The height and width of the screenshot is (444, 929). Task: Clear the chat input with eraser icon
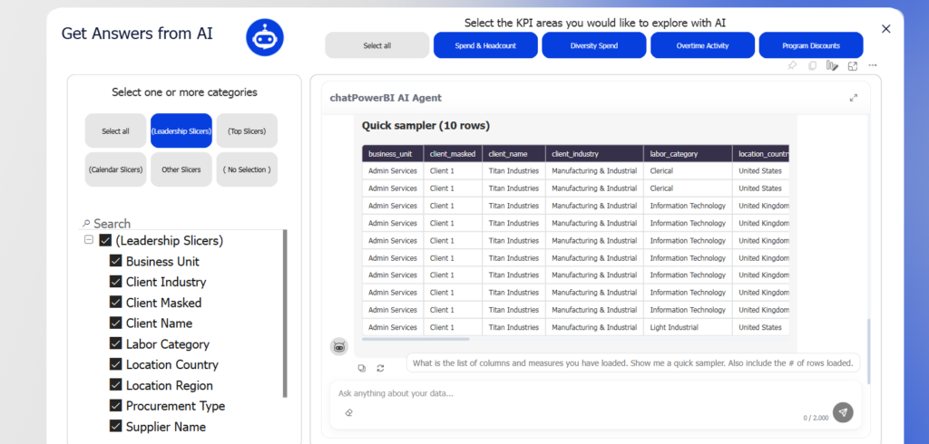coord(348,413)
